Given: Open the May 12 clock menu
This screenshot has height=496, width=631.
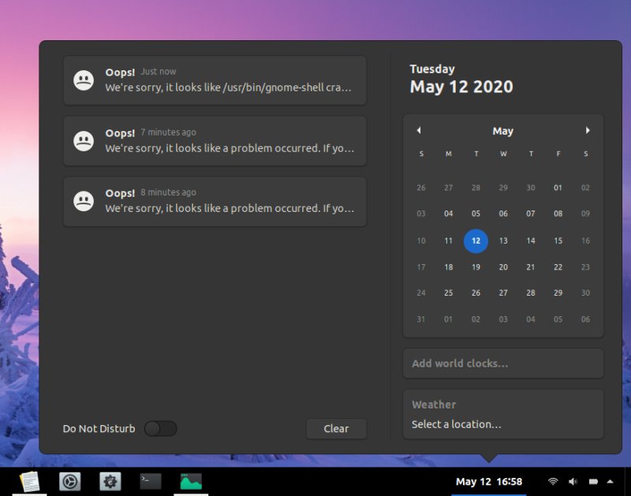Looking at the screenshot, I should click(489, 481).
